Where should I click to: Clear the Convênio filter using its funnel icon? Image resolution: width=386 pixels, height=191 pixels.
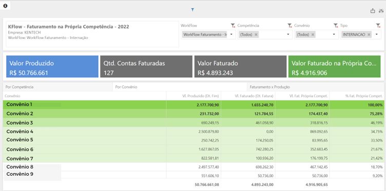[336, 26]
